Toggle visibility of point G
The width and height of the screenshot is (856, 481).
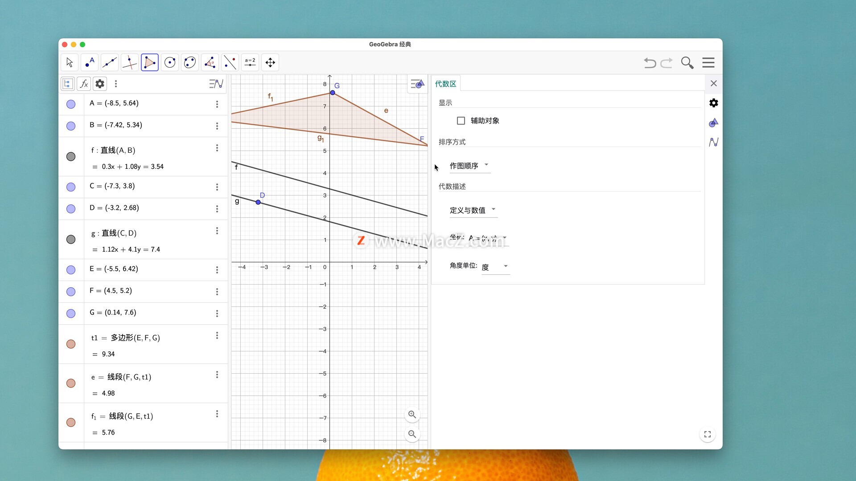coord(71,314)
